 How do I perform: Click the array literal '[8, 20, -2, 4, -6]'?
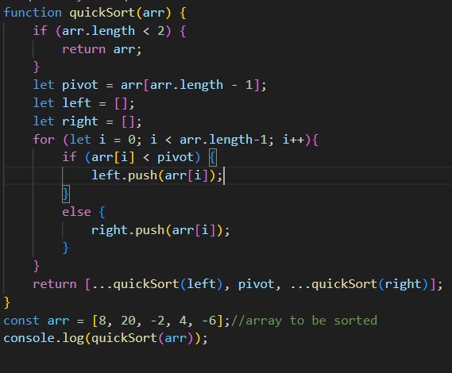157,321
